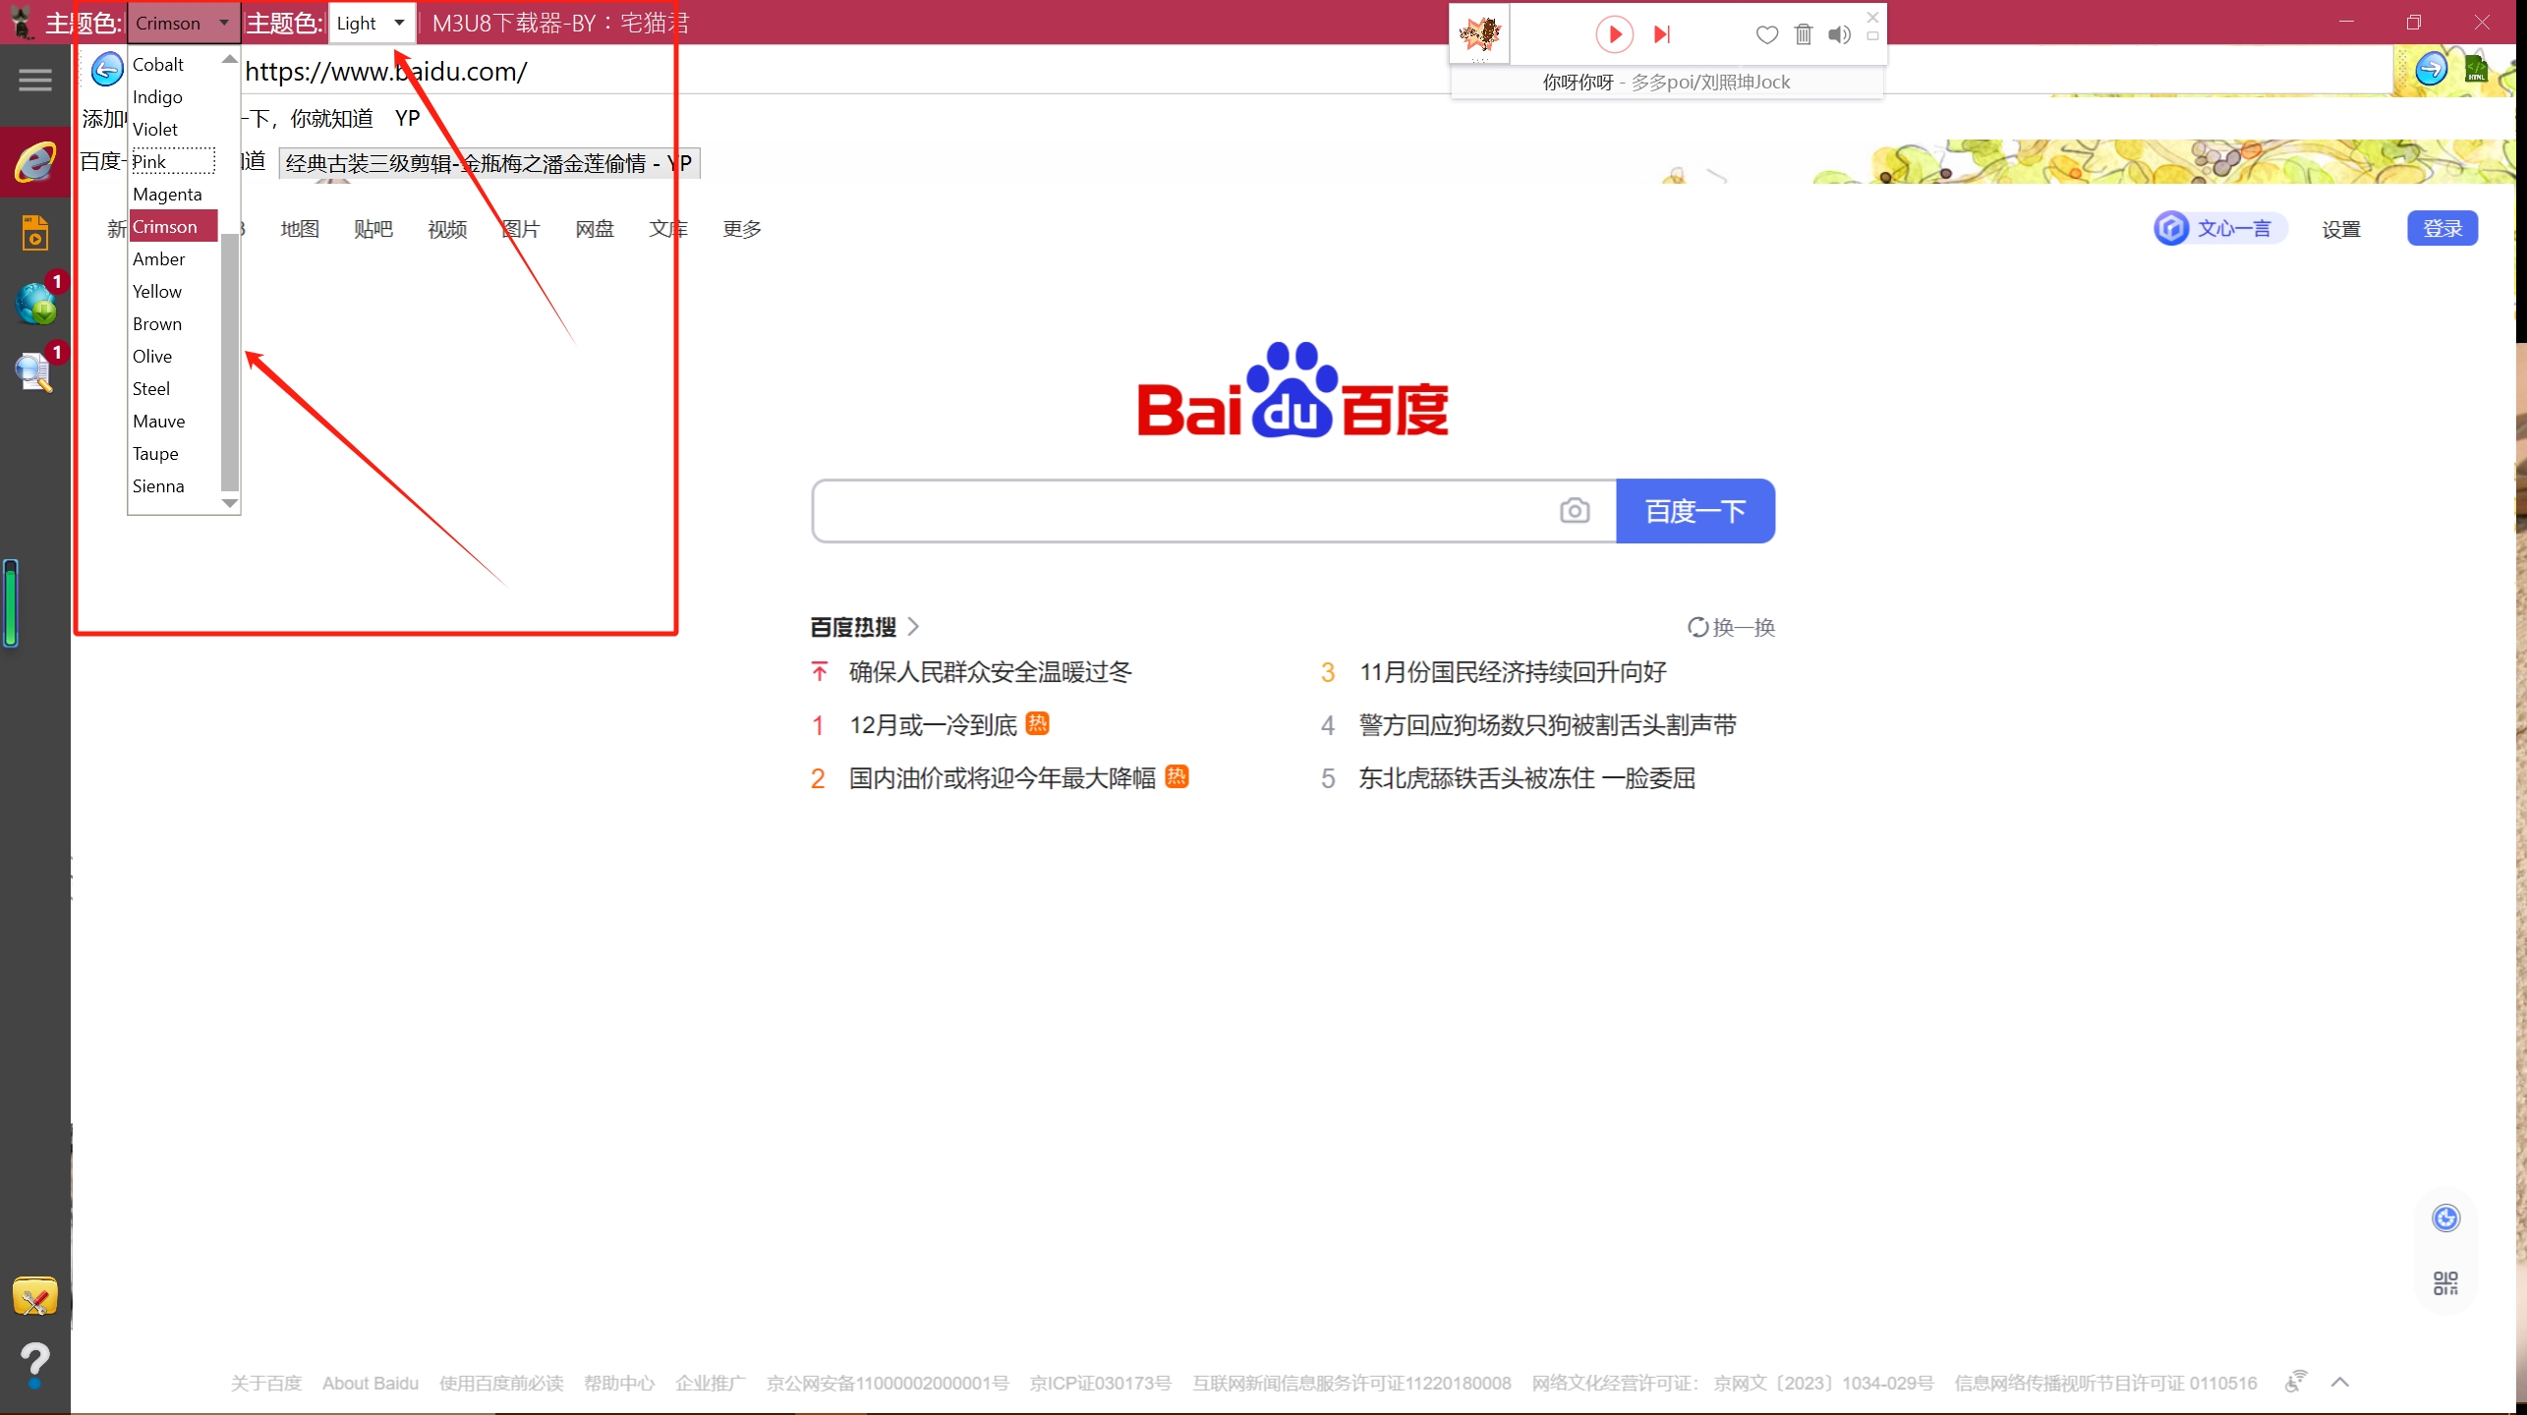The height and width of the screenshot is (1415, 2527).
Task: Open 贴吧 navigation link
Action: coord(373,229)
